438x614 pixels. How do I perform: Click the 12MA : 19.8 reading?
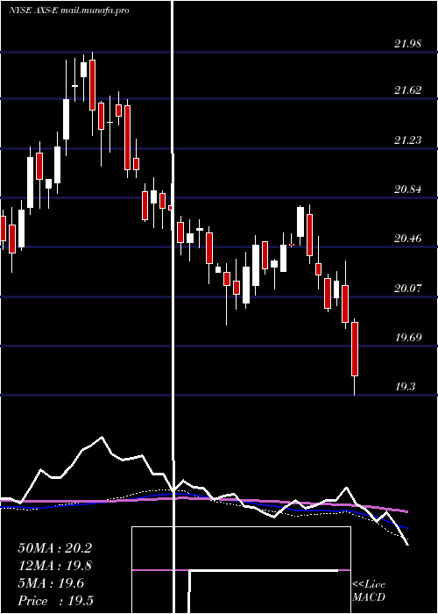54,566
